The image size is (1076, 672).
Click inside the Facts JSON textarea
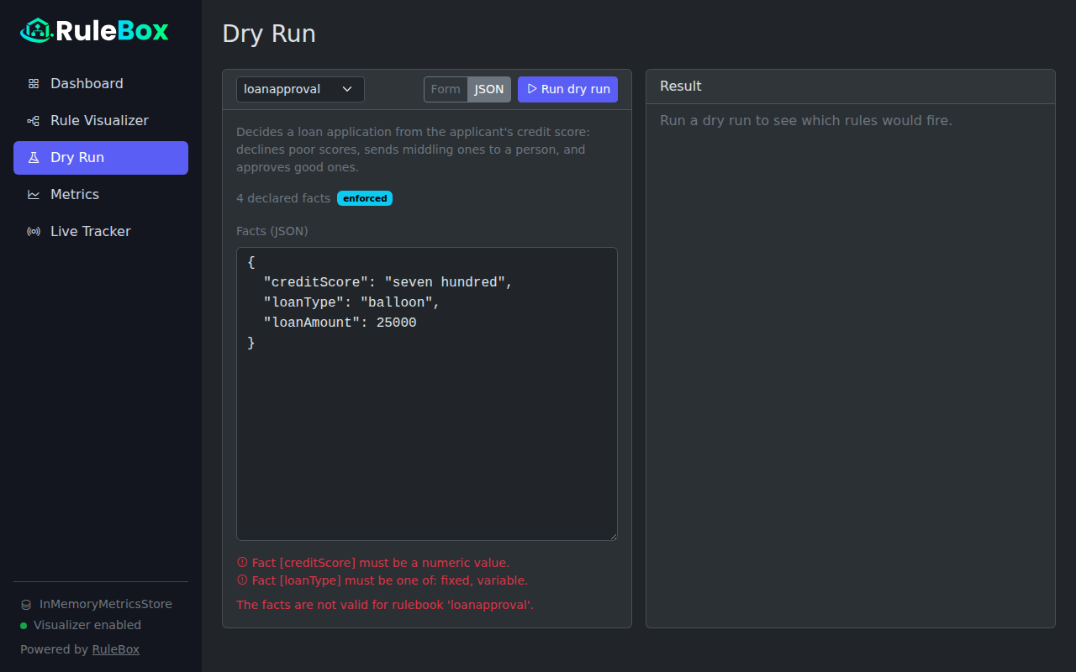(427, 394)
